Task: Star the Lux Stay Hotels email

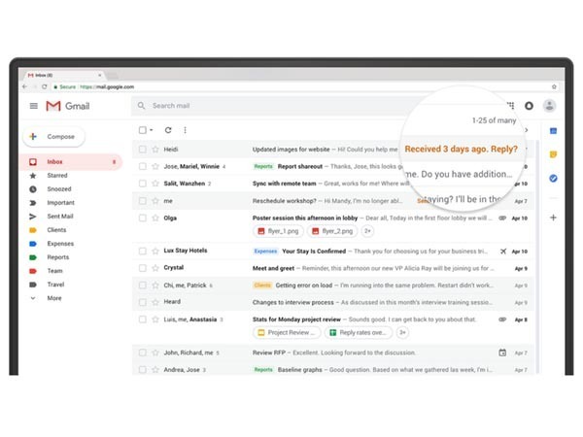Action: 155,252
